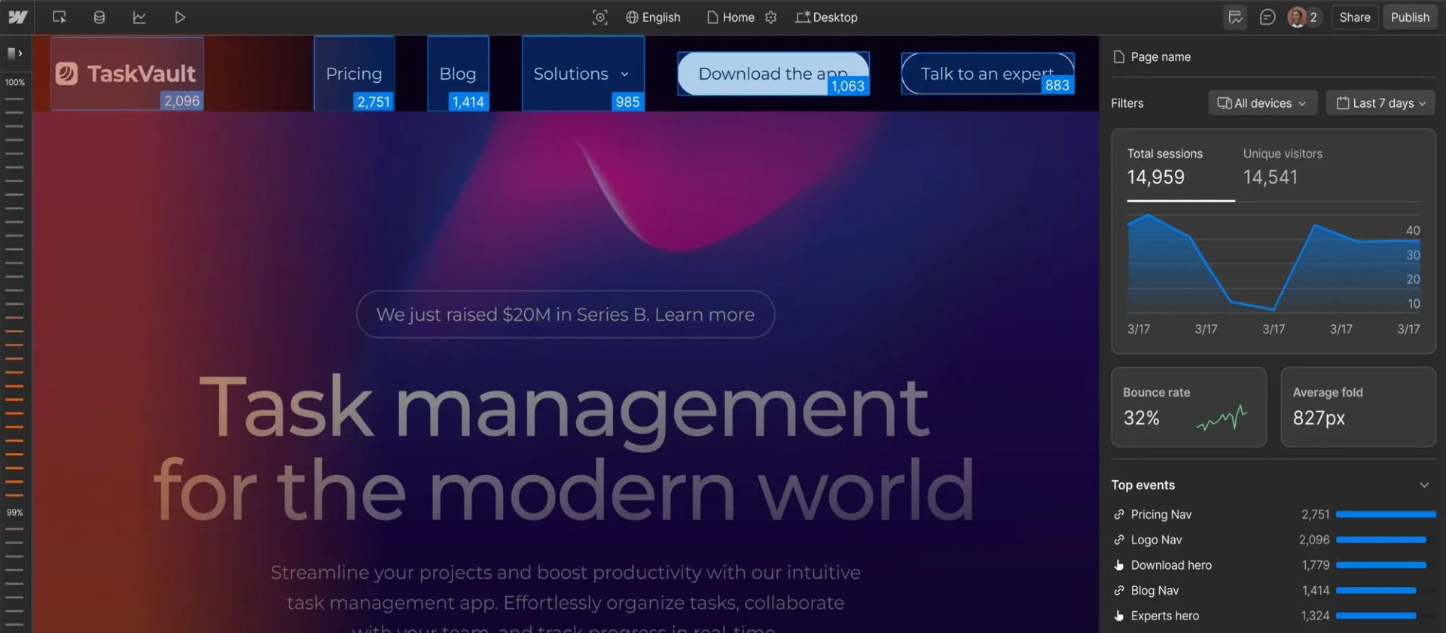Click the 883 click count badge
Screen dimensions: 1446x633
(x=1057, y=85)
